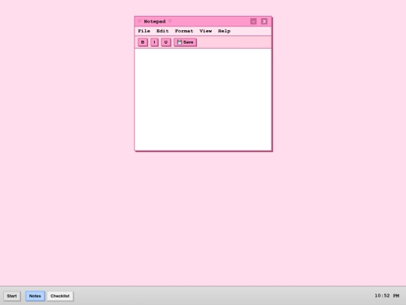
Task: Toggle underline formatting with U button
Action: click(x=166, y=42)
